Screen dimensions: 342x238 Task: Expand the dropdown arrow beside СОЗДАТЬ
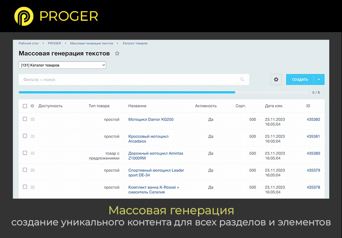pyautogui.click(x=320, y=79)
